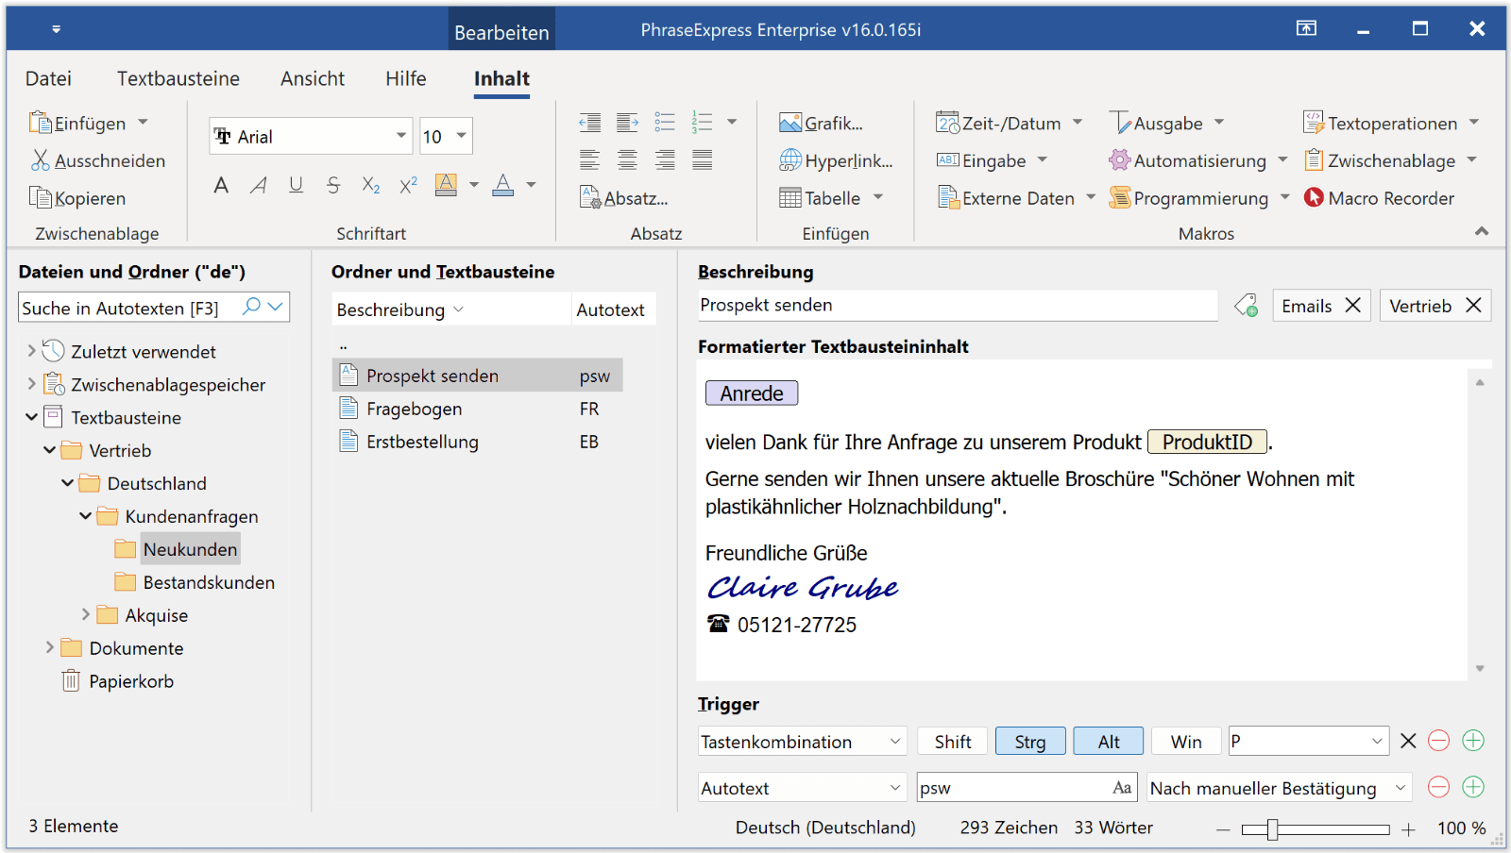Start the Macro Recorder

point(1379,198)
